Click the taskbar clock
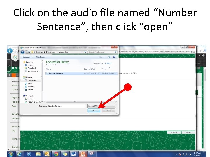 [197, 154]
